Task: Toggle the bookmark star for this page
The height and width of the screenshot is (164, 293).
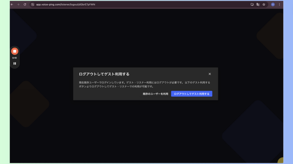Action: (264, 5)
